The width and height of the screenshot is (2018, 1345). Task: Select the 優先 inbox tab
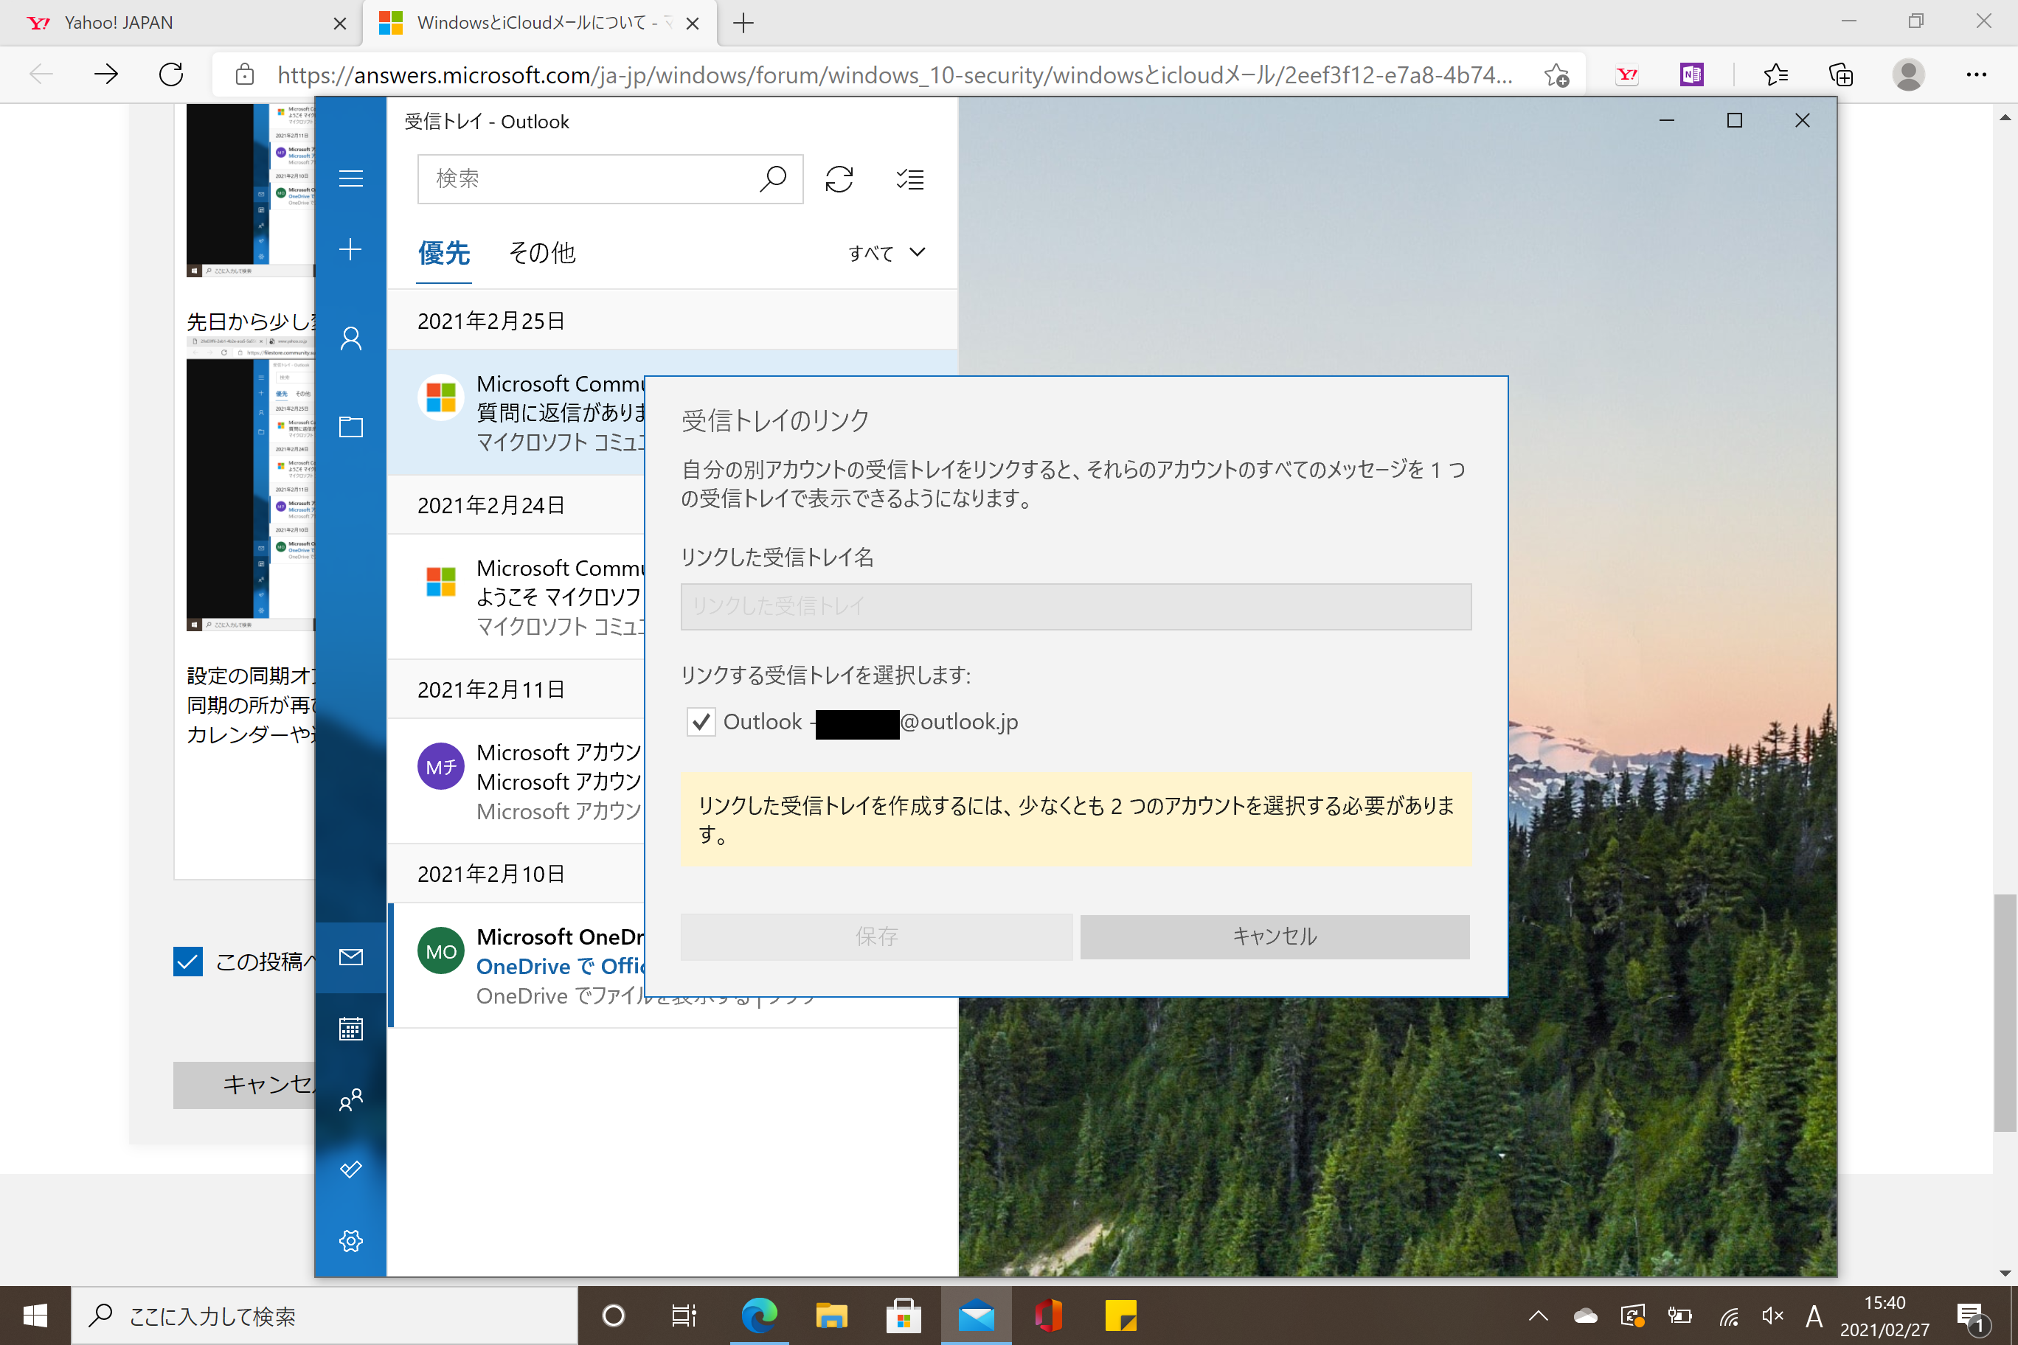[x=443, y=254]
